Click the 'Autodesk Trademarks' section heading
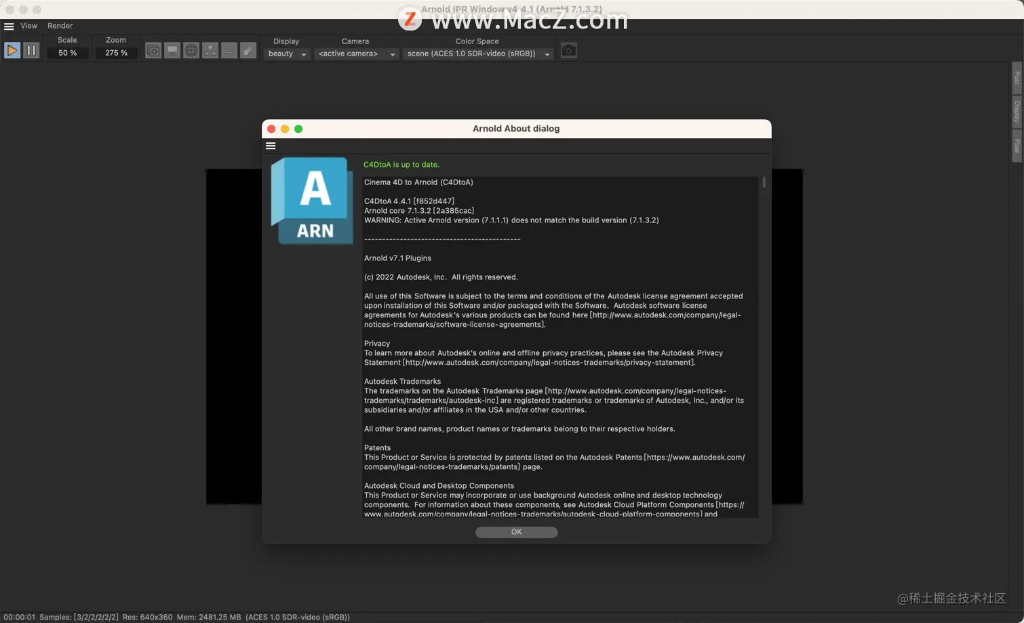This screenshot has width=1024, height=623. tap(402, 382)
